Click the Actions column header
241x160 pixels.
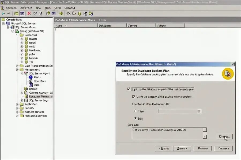[170, 26]
